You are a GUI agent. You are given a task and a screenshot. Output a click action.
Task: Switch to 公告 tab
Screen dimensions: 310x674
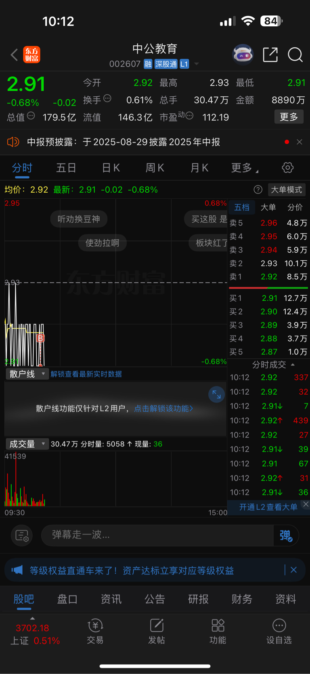coord(155,599)
